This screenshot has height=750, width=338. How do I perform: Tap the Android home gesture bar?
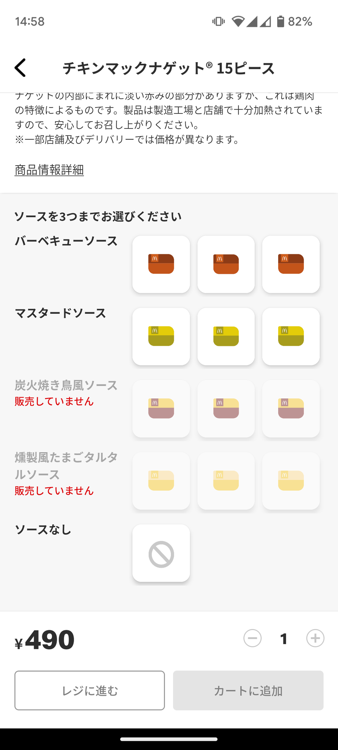point(169,739)
